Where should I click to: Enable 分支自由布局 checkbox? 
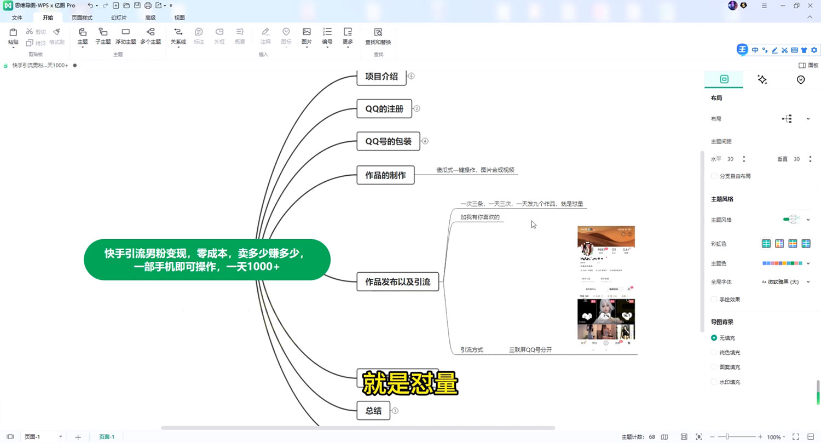pyautogui.click(x=714, y=176)
